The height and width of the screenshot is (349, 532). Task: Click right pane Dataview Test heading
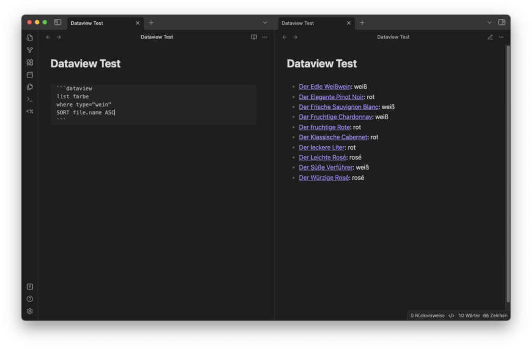(x=322, y=63)
